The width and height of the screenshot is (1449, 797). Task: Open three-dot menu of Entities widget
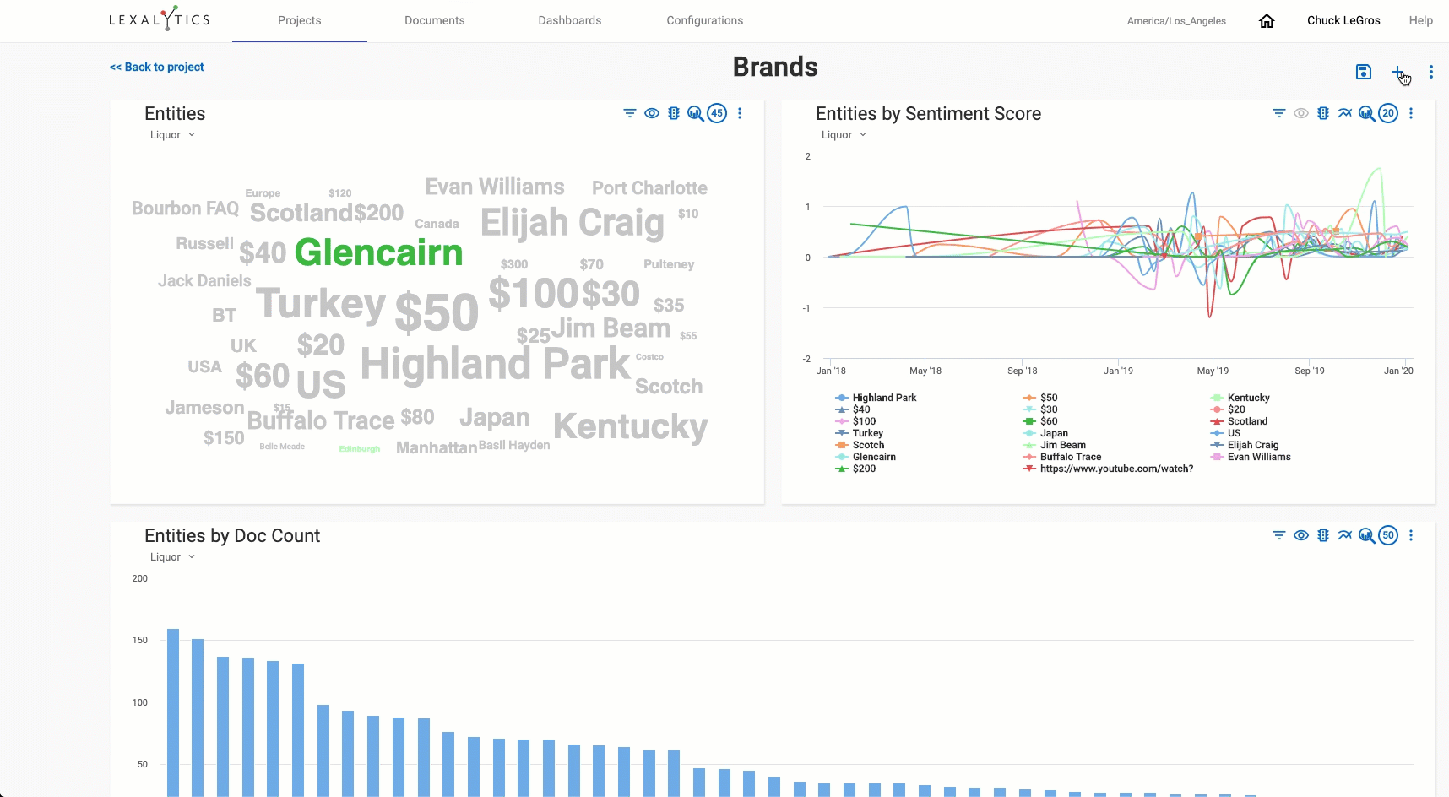pyautogui.click(x=740, y=113)
